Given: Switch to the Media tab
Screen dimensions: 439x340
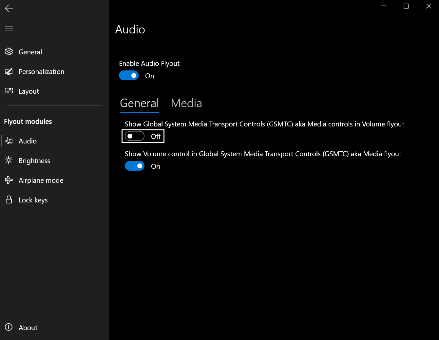Looking at the screenshot, I should (186, 103).
